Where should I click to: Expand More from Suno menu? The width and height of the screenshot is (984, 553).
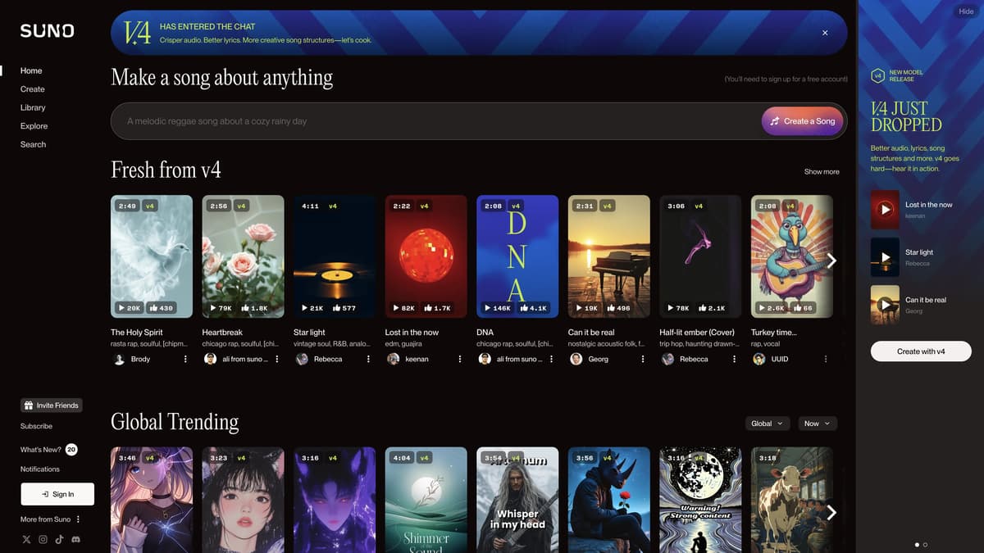[x=51, y=519]
